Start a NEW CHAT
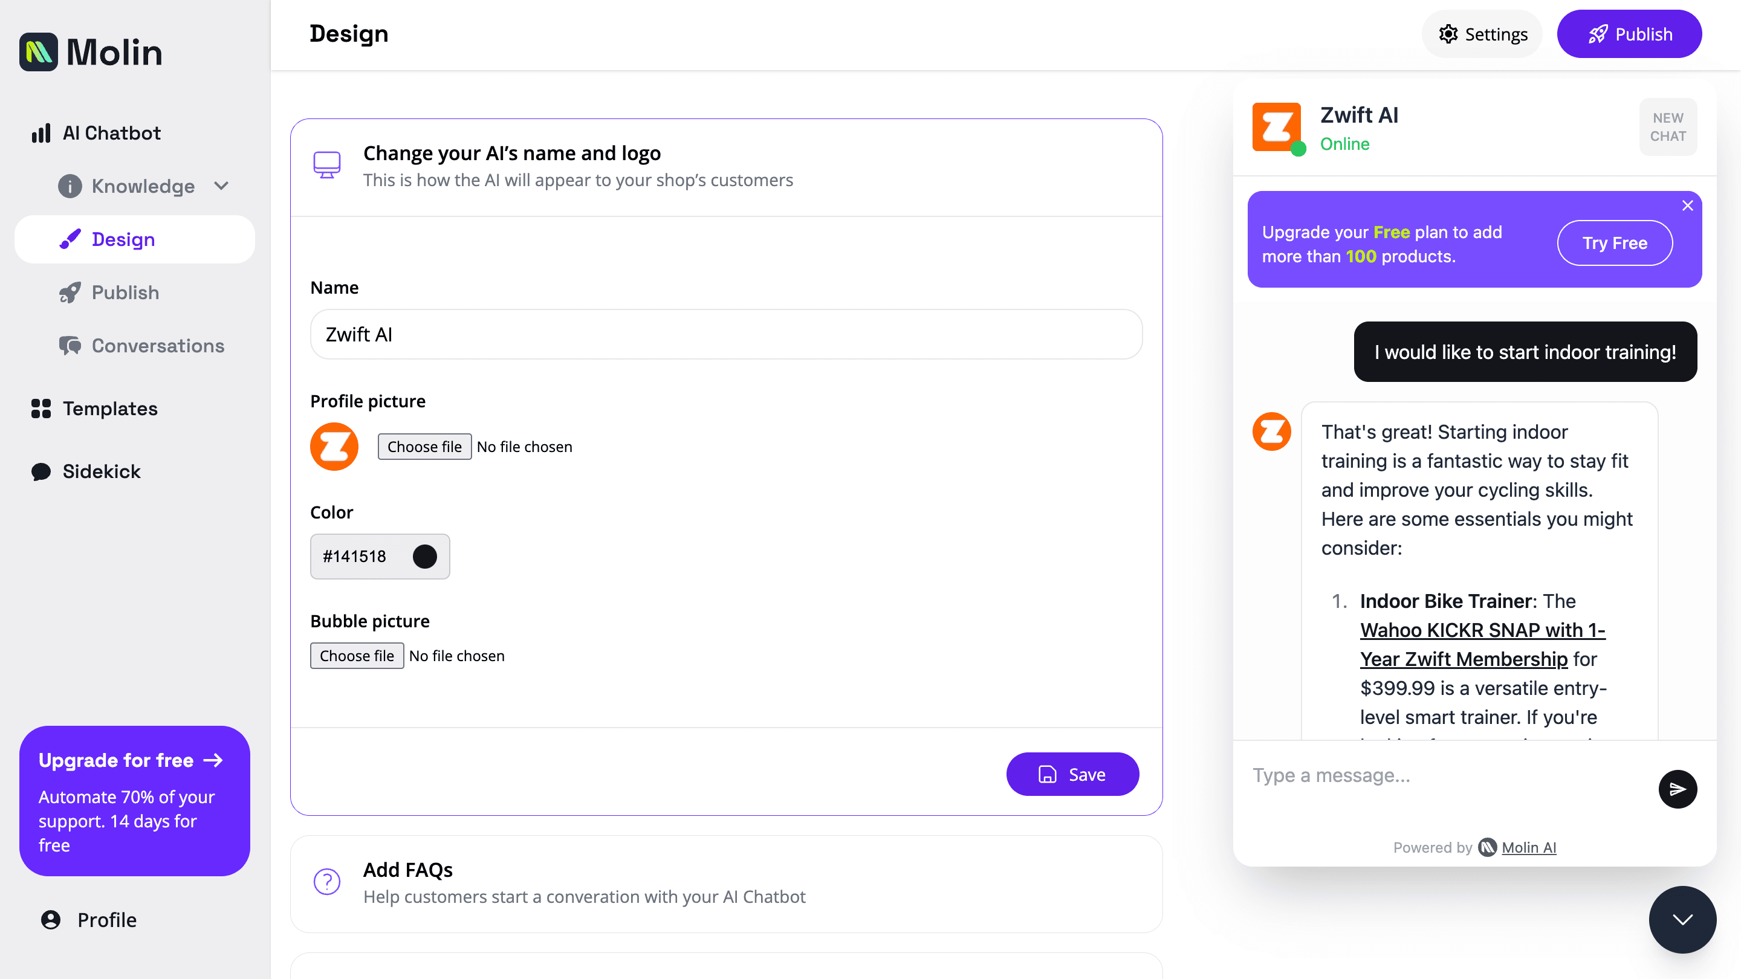This screenshot has width=1741, height=979. click(x=1667, y=127)
